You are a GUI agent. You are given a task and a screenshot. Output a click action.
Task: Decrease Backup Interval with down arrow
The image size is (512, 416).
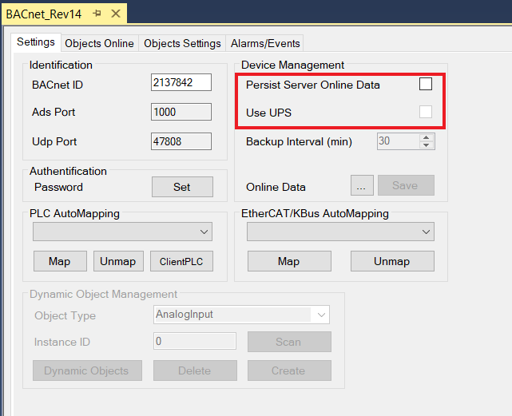(x=426, y=145)
